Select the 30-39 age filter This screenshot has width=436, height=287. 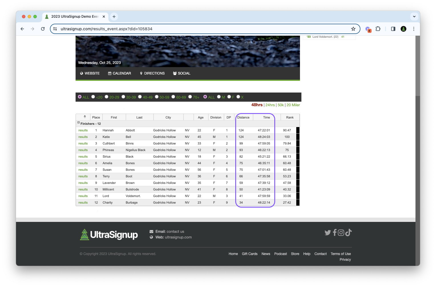(x=123, y=97)
